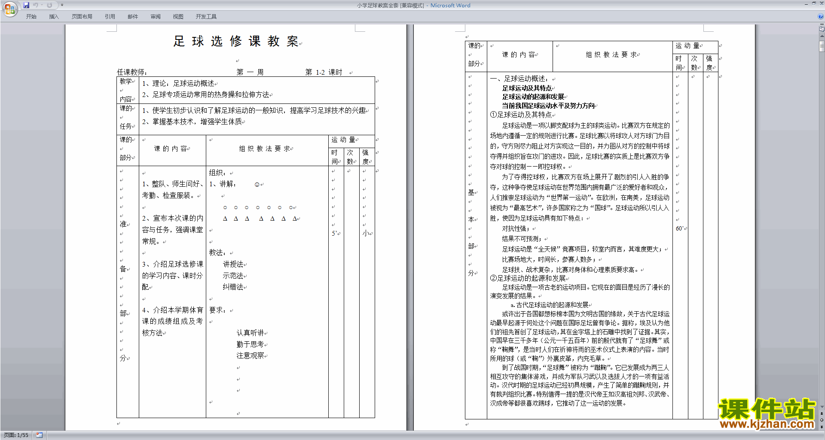Click the 认真听讲 text
The height and width of the screenshot is (440, 825).
(x=250, y=333)
